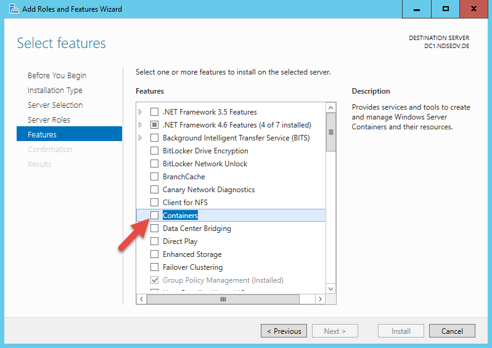Tick the Failover Clustering checkbox

pyautogui.click(x=155, y=267)
